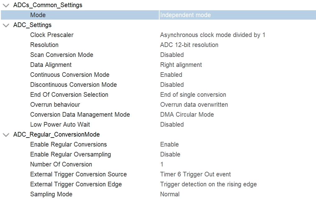Click the Right alignment value
Screen dimensions: 316x201
pyautogui.click(x=181, y=65)
